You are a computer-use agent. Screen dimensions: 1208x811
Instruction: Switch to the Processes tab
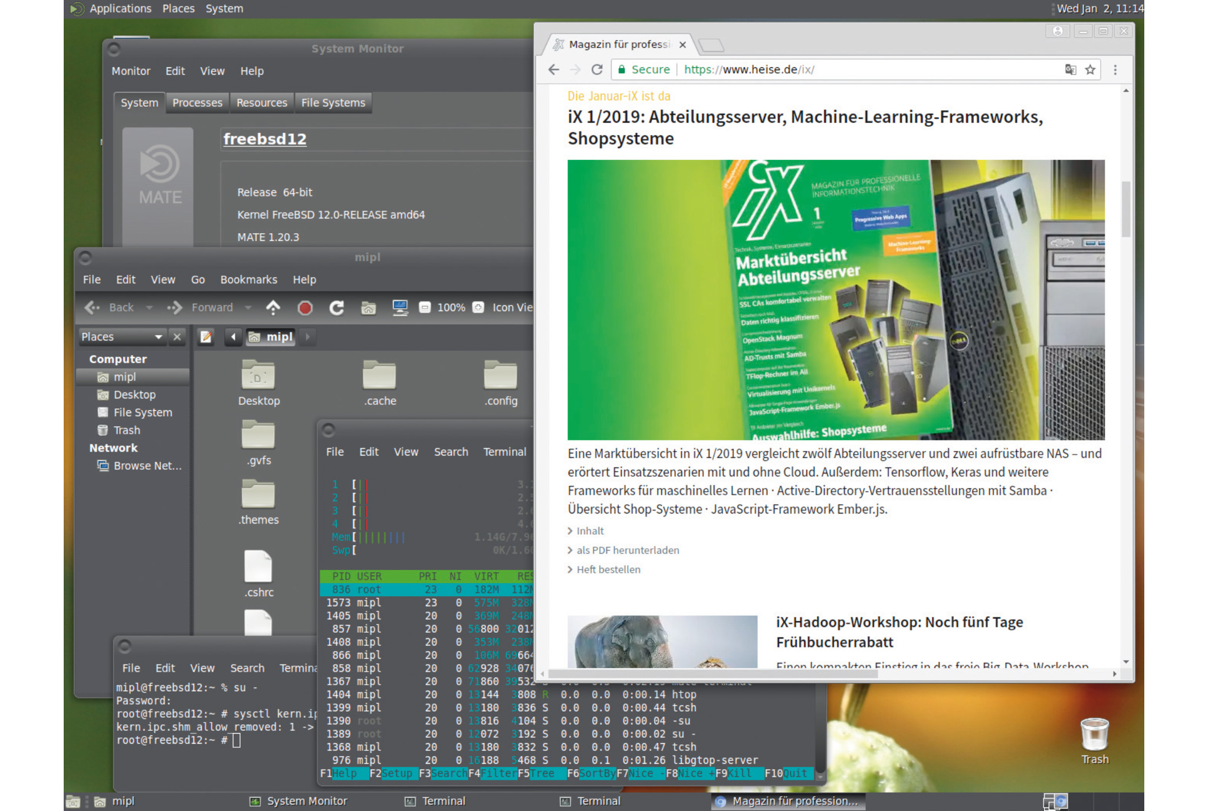pyautogui.click(x=197, y=103)
